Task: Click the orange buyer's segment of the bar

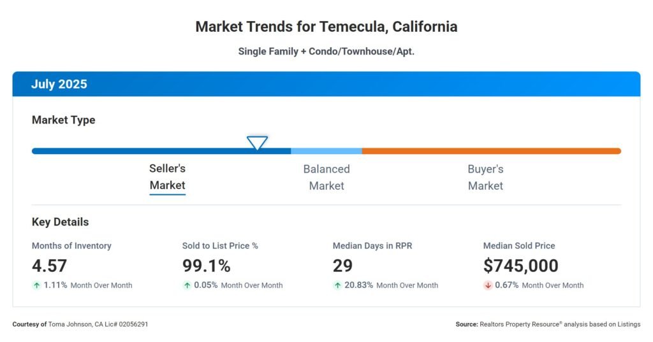Action: [x=491, y=151]
